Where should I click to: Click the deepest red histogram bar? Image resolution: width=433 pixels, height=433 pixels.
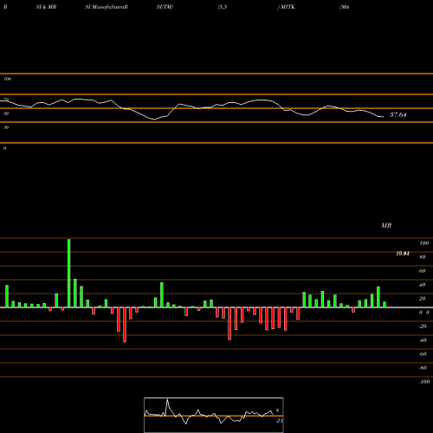125,325
